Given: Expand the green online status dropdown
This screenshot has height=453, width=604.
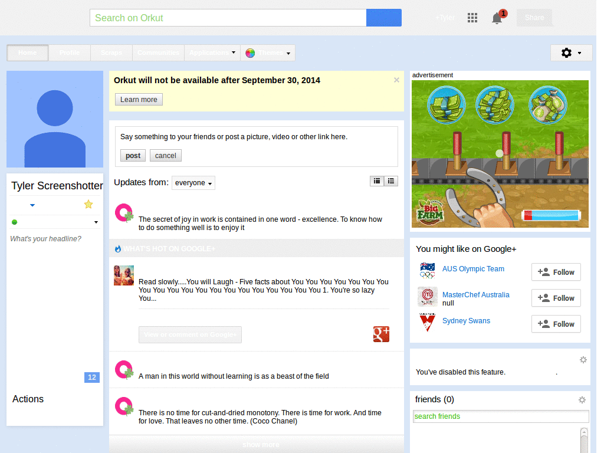Looking at the screenshot, I should [x=96, y=222].
